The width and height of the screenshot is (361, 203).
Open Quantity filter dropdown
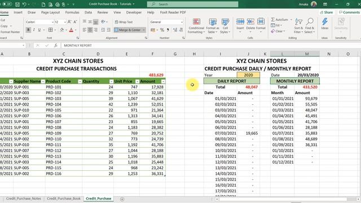(x=111, y=81)
